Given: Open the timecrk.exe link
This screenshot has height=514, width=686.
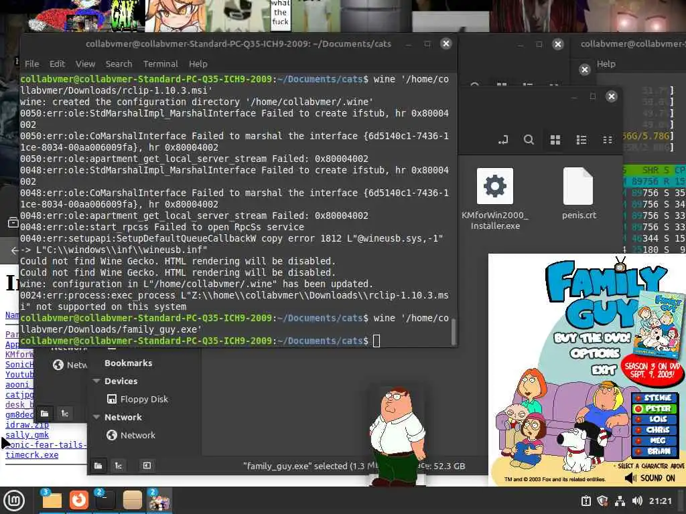Looking at the screenshot, I should (x=32, y=455).
